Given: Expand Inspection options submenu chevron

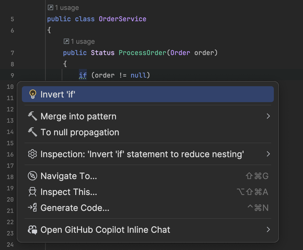Looking at the screenshot, I should (x=268, y=154).
